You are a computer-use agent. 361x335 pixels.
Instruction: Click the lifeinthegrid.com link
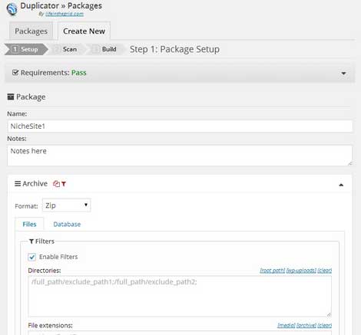tap(65, 14)
